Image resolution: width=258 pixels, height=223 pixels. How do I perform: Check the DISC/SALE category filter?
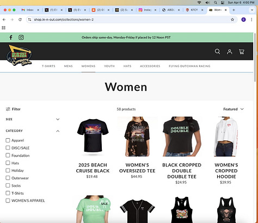pyautogui.click(x=8, y=147)
